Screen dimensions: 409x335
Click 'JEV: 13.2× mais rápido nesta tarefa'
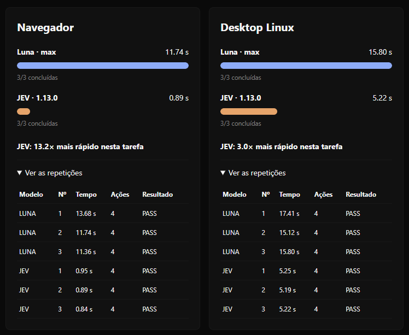(x=80, y=146)
